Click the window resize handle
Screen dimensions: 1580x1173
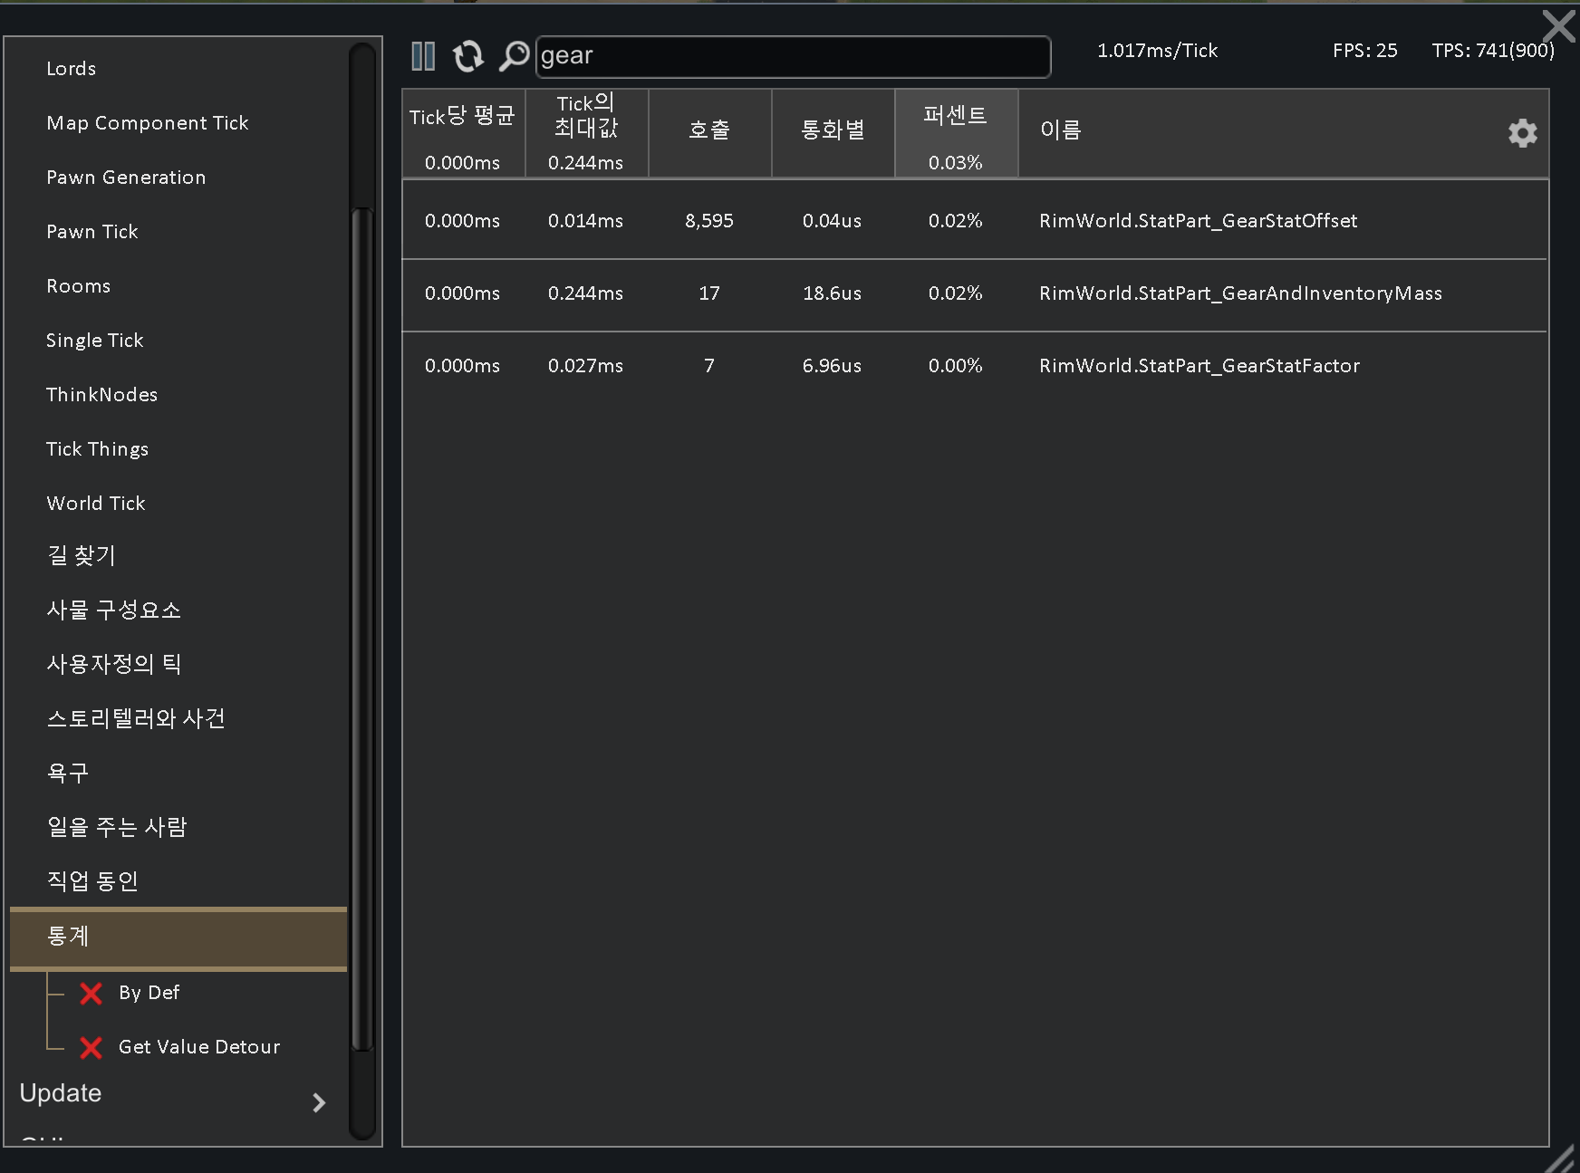[x=1561, y=1159]
